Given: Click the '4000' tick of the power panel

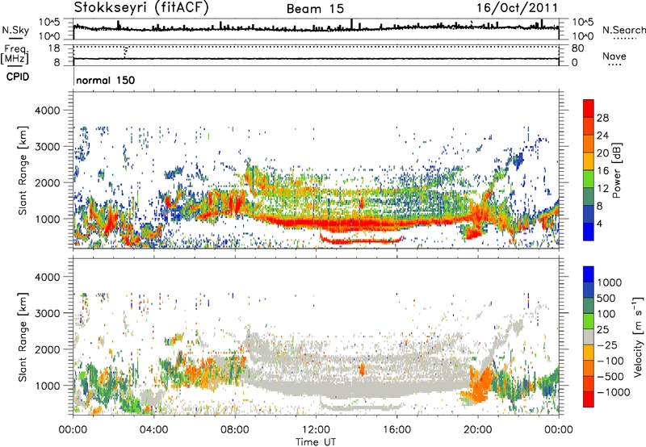Looking at the screenshot, I should (x=47, y=111).
